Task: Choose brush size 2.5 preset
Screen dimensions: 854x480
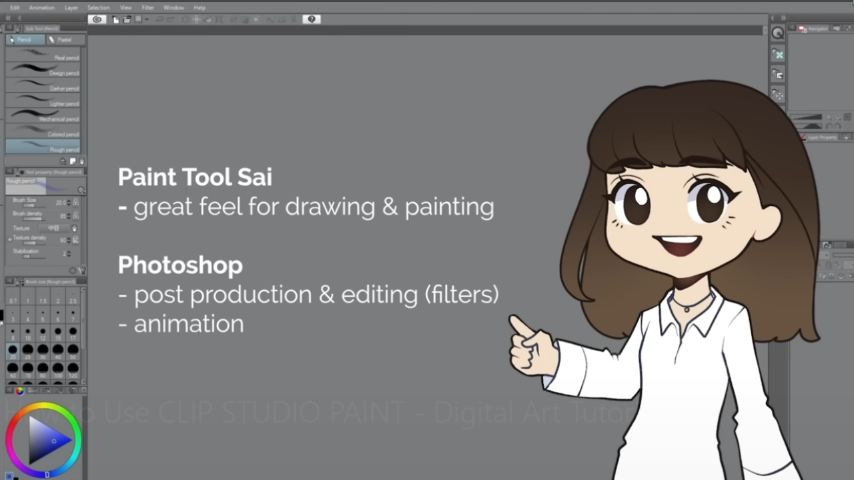Action: (73, 297)
